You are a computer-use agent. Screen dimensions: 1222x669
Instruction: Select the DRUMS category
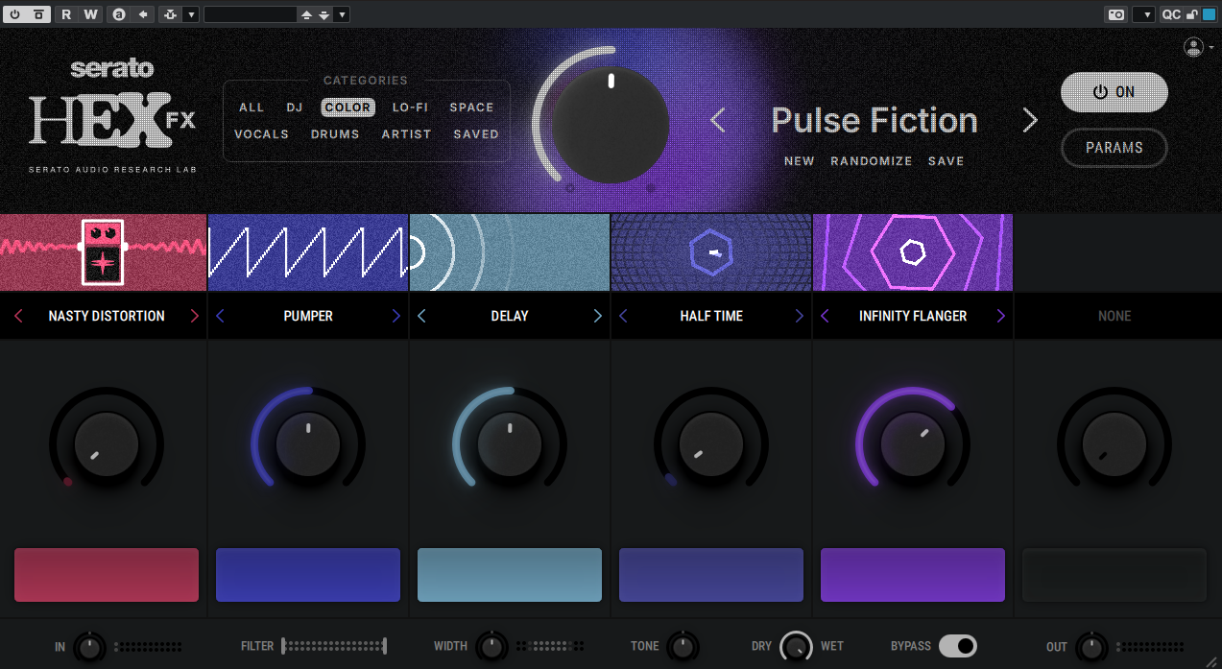click(335, 134)
